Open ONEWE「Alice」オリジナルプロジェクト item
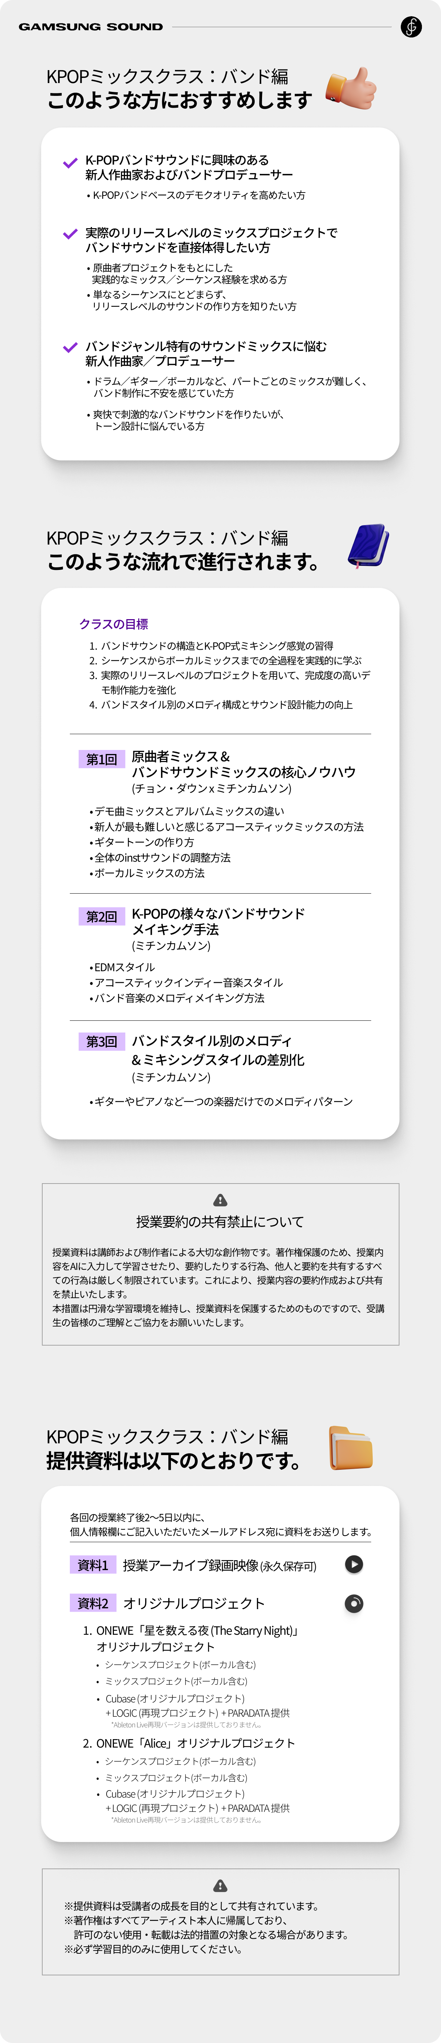441x2043 pixels. click(189, 1743)
